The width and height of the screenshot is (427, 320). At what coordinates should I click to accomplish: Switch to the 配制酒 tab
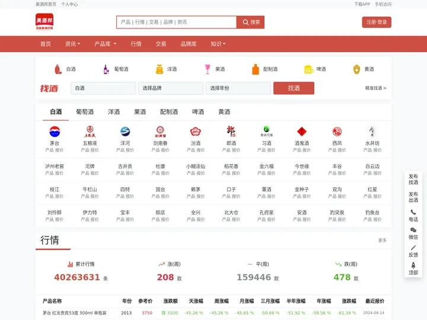169,112
